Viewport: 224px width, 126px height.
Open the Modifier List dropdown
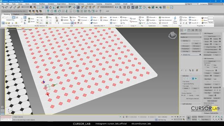(x=191, y=37)
